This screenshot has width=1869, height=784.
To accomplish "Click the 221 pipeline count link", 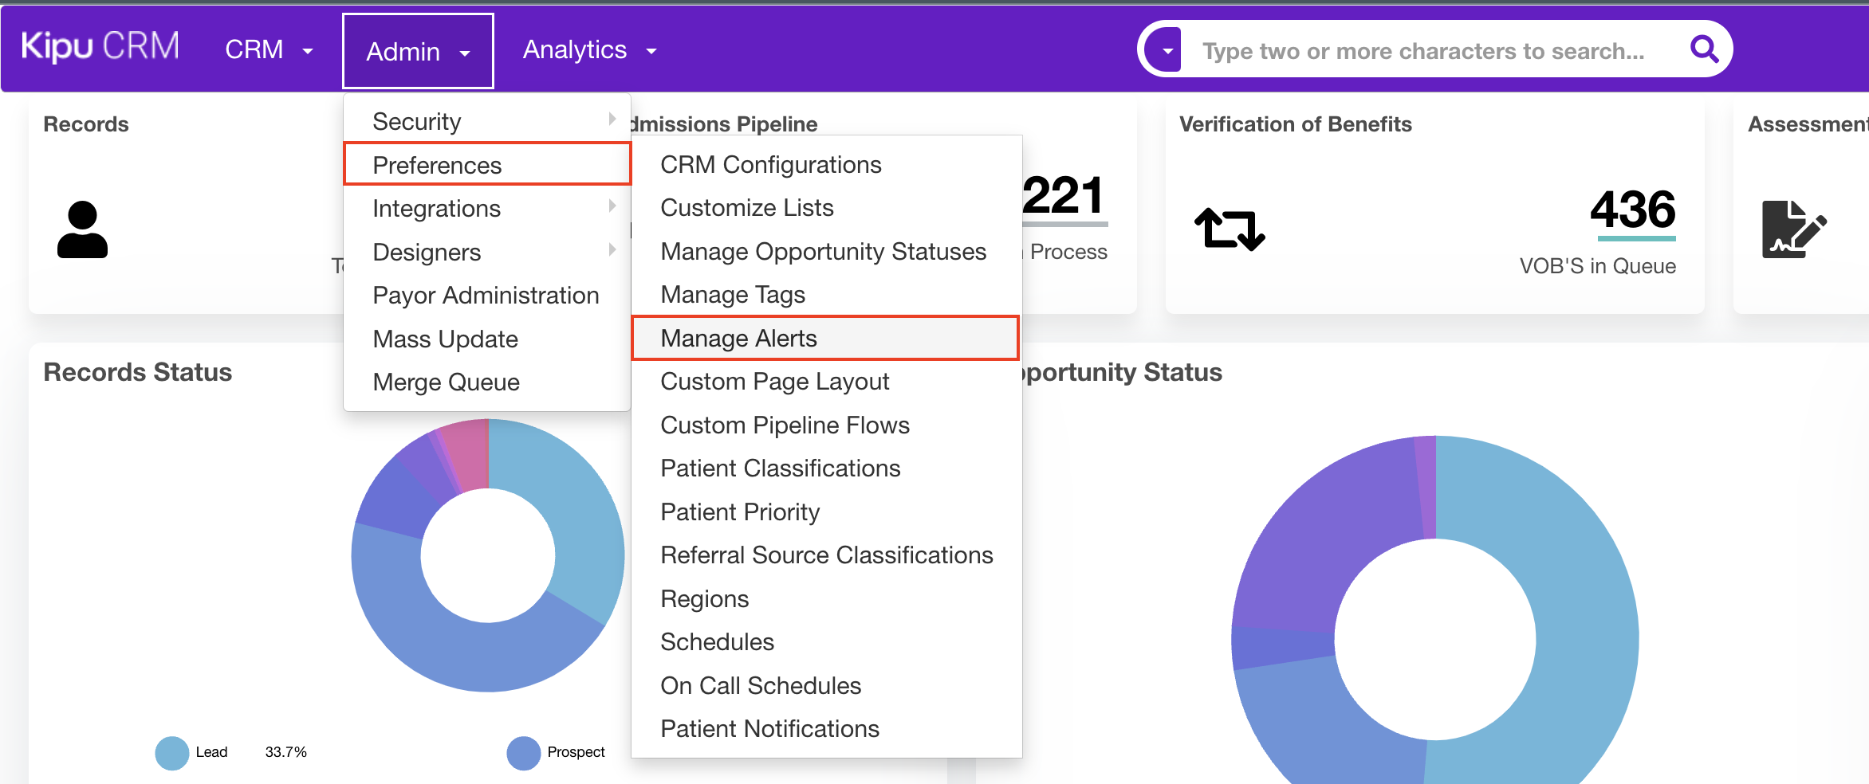I will 1064,196.
